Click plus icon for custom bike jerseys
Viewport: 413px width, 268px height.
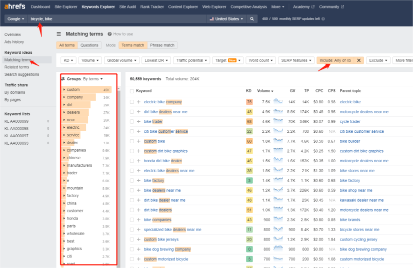138,240
